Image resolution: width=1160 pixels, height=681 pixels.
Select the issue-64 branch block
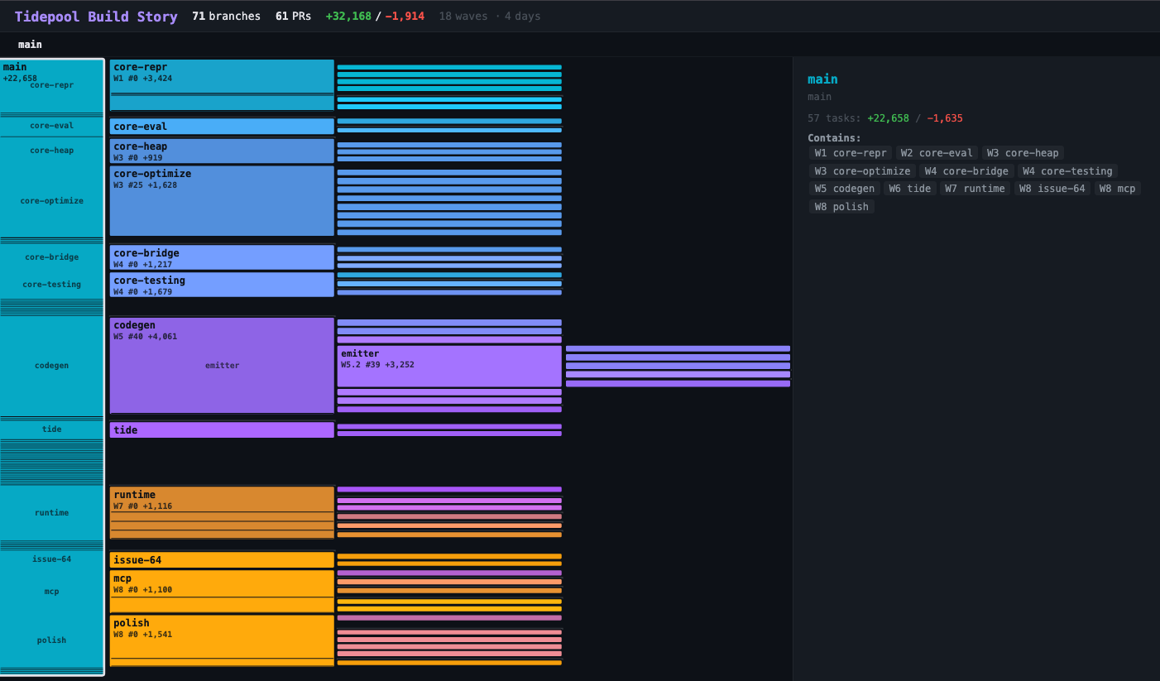222,559
